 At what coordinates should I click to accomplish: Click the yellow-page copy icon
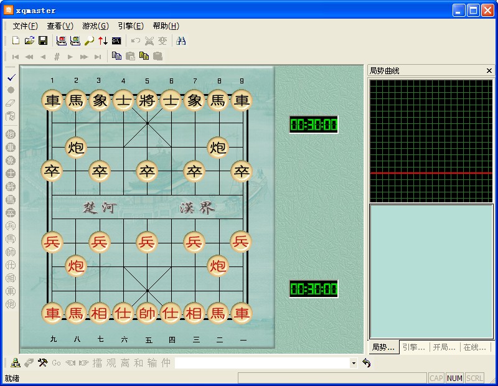tap(144, 56)
